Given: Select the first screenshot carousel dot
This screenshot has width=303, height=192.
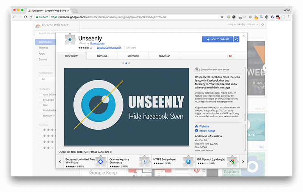Looking at the screenshot, I should coord(123,63).
